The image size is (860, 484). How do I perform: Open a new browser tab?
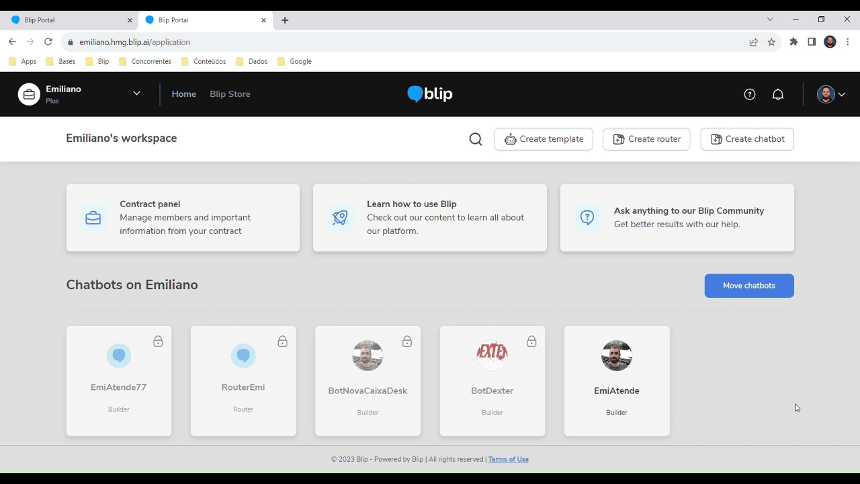coord(285,20)
